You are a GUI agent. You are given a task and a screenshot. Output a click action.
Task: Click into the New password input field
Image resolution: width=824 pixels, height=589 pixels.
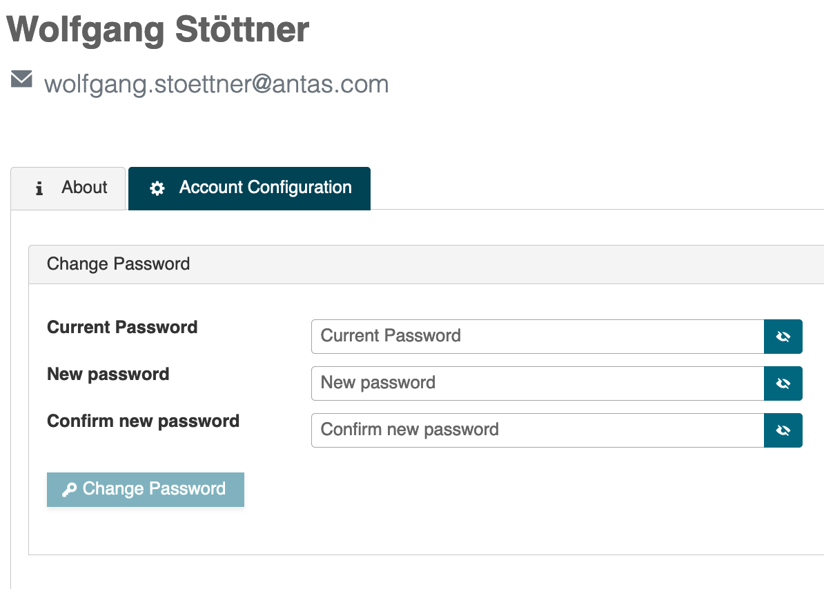click(537, 383)
